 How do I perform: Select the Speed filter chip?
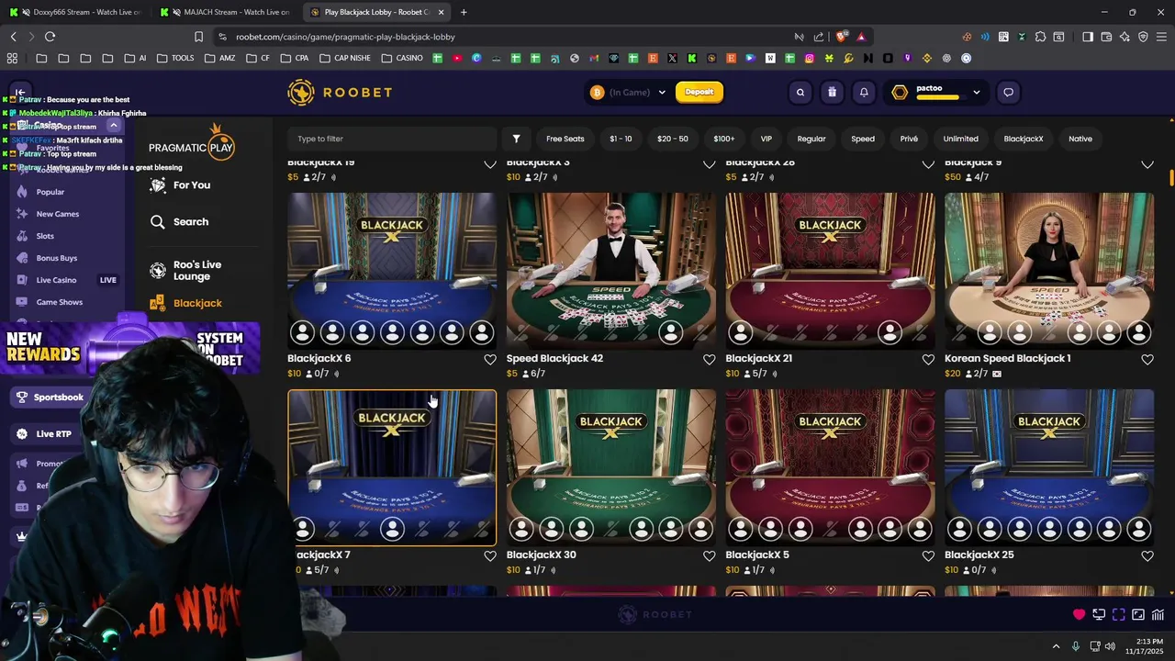coord(863,139)
